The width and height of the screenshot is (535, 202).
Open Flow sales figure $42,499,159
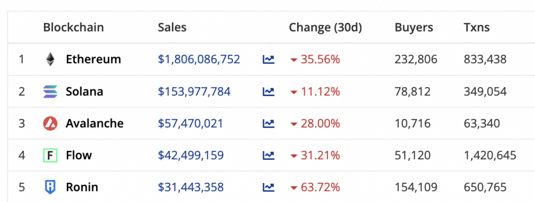point(191,156)
